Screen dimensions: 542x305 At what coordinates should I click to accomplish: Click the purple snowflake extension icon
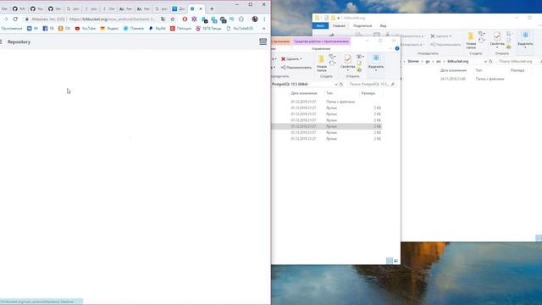(194, 19)
